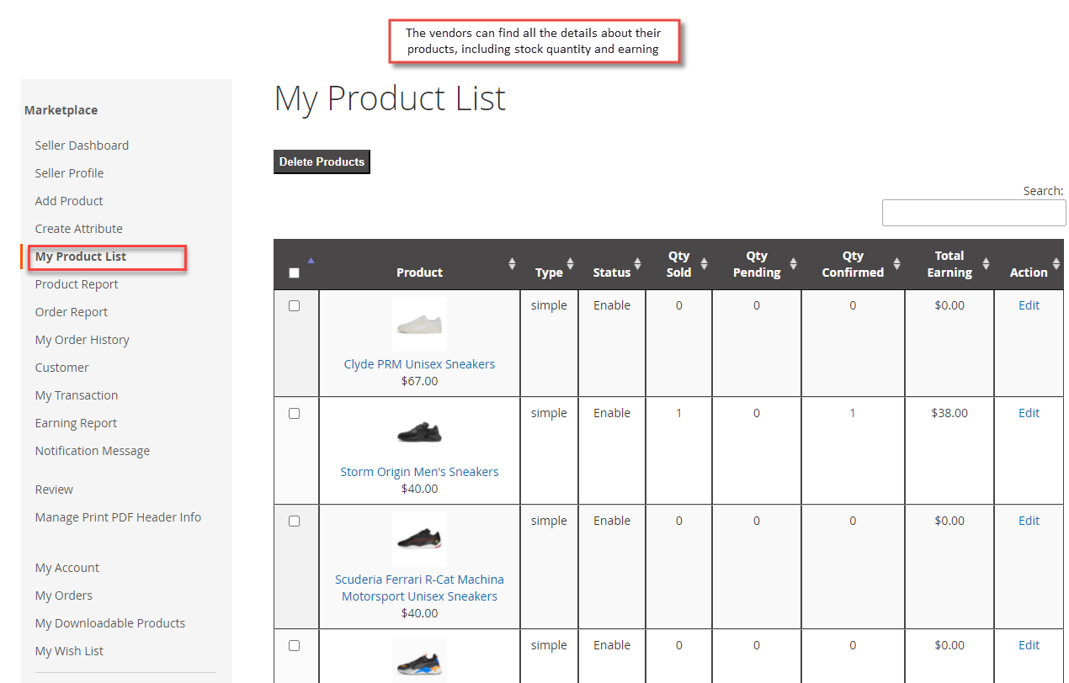This screenshot has width=1069, height=683.
Task: Click the $67.00 price under Clyde PRM
Action: 419,381
